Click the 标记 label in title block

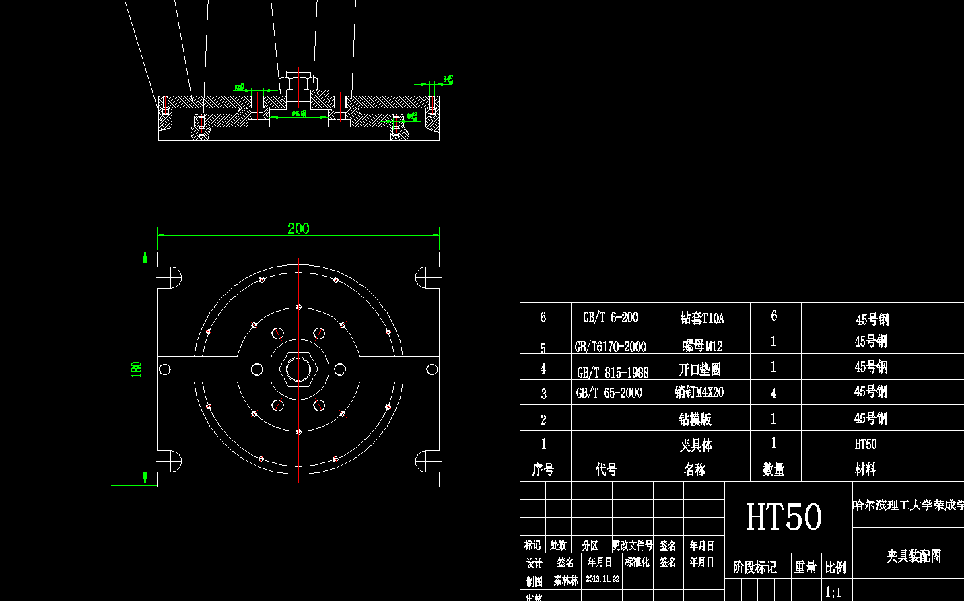pos(532,545)
